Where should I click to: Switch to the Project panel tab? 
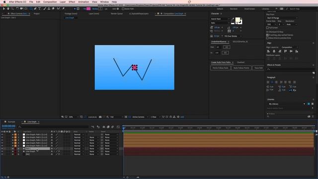(x=37, y=13)
